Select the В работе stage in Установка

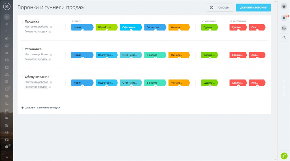click(155, 55)
